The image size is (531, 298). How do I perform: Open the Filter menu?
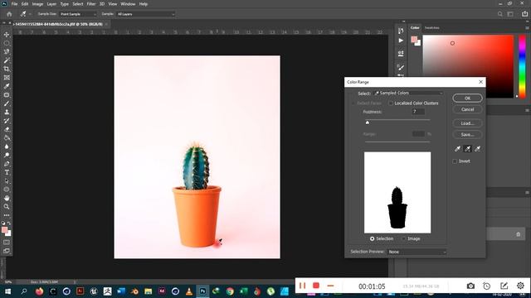(x=91, y=4)
